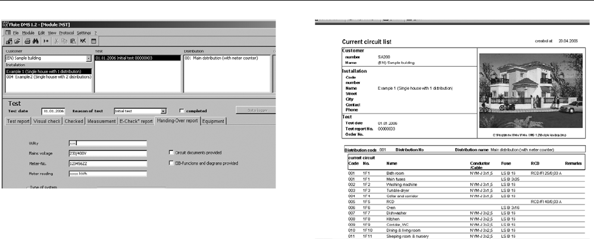Image resolution: width=594 pixels, height=239 pixels.
Task: Open the '?' help menu
Action: pyautogui.click(x=95, y=33)
